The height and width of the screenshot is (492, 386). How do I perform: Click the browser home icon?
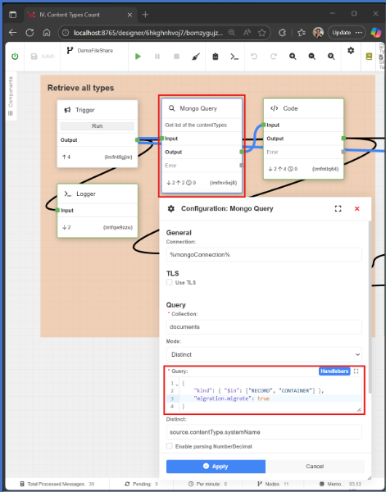[x=47, y=33]
